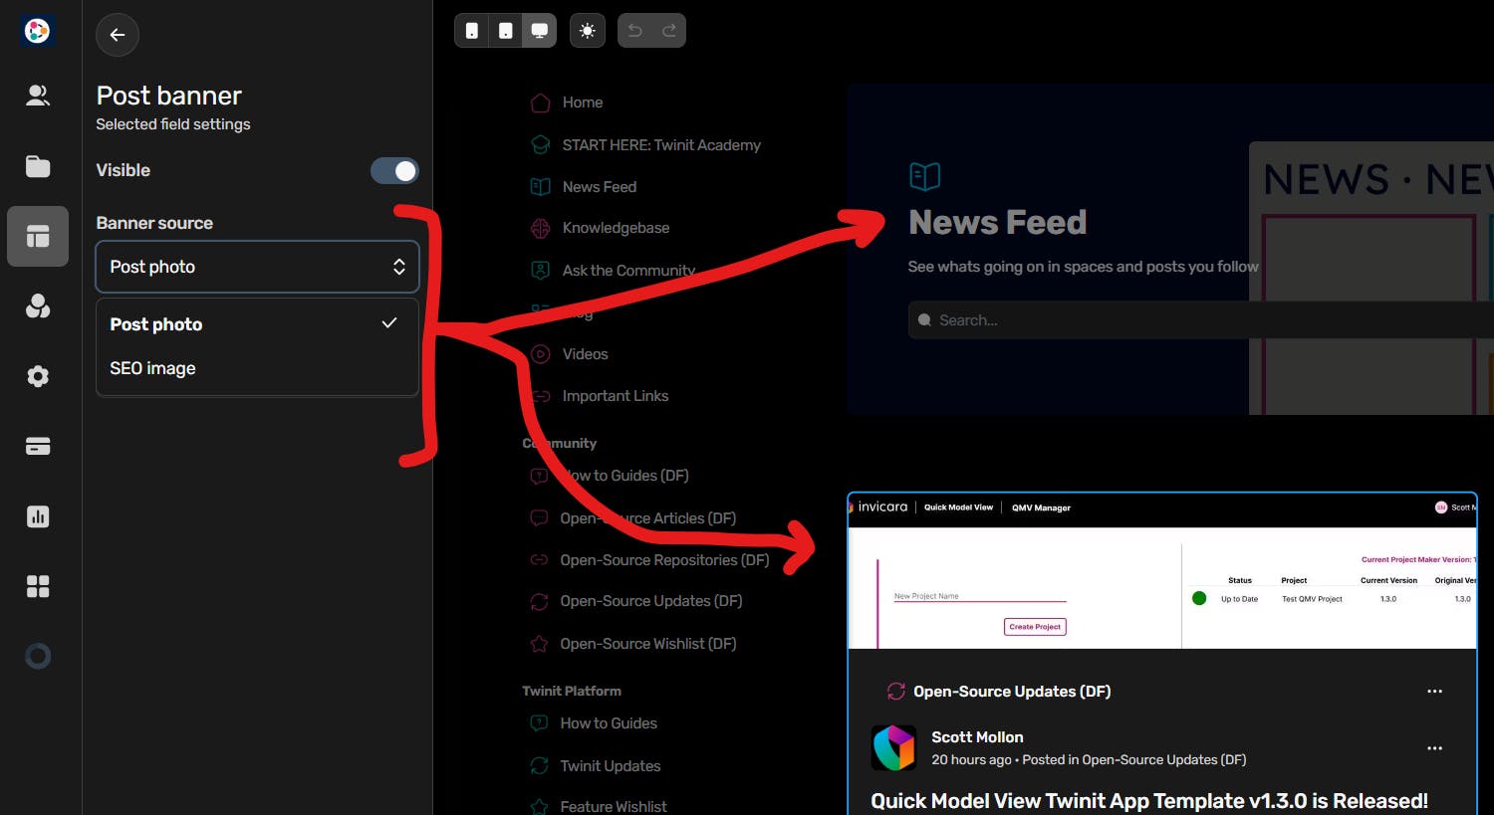This screenshot has height=815, width=1494.
Task: Click the News Feed book icon in the navigation
Action: tap(541, 187)
